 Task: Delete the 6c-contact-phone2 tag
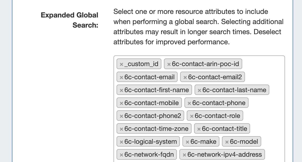121,116
